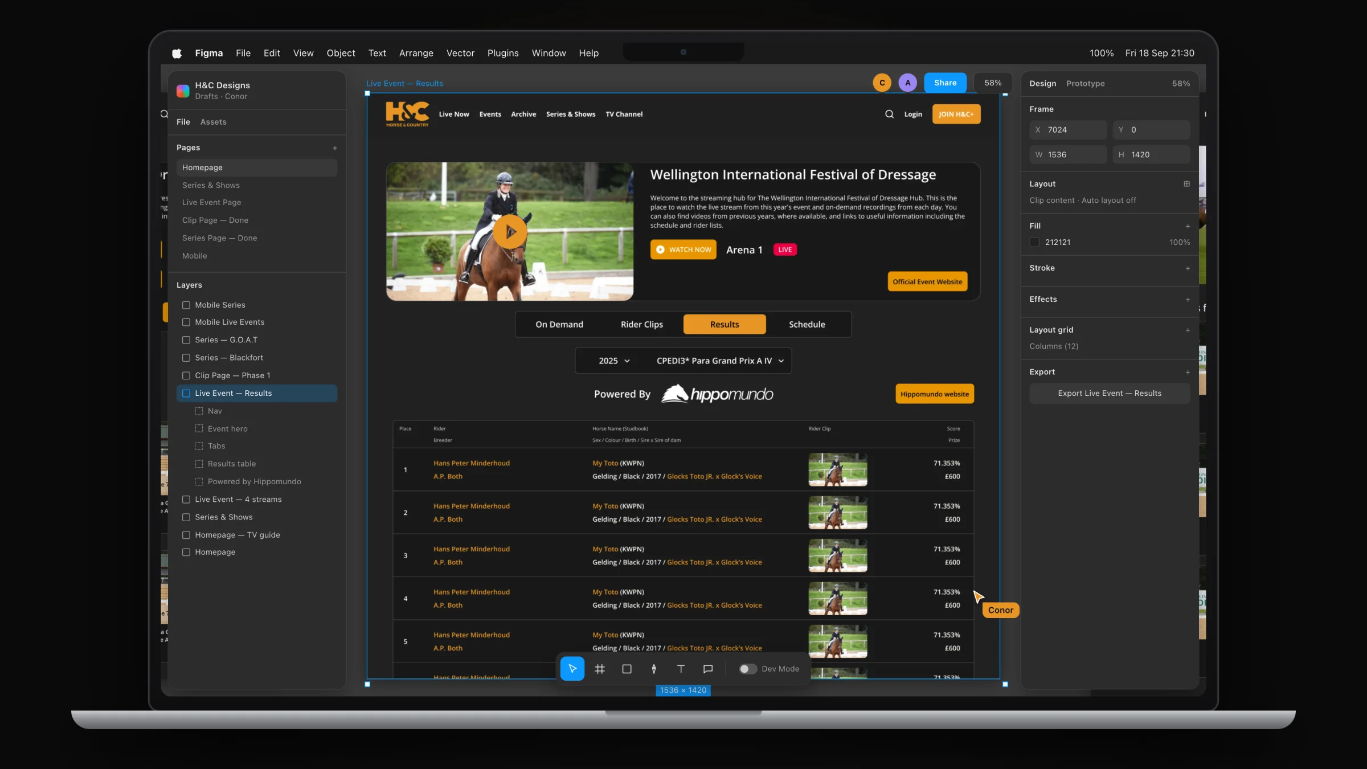Select the Rider Clips tab
The width and height of the screenshot is (1367, 769).
coord(642,324)
